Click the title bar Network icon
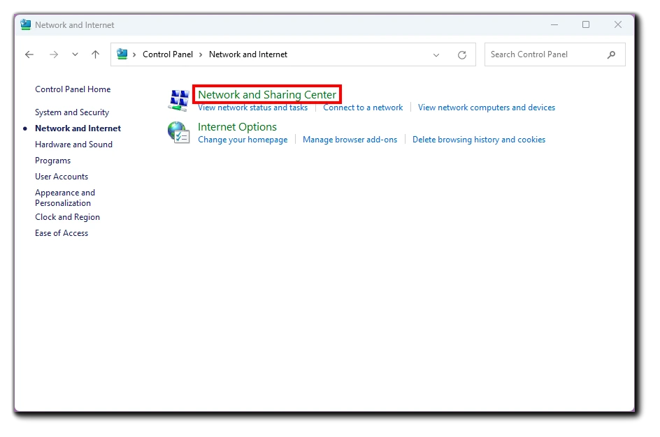660x437 pixels. click(26, 25)
